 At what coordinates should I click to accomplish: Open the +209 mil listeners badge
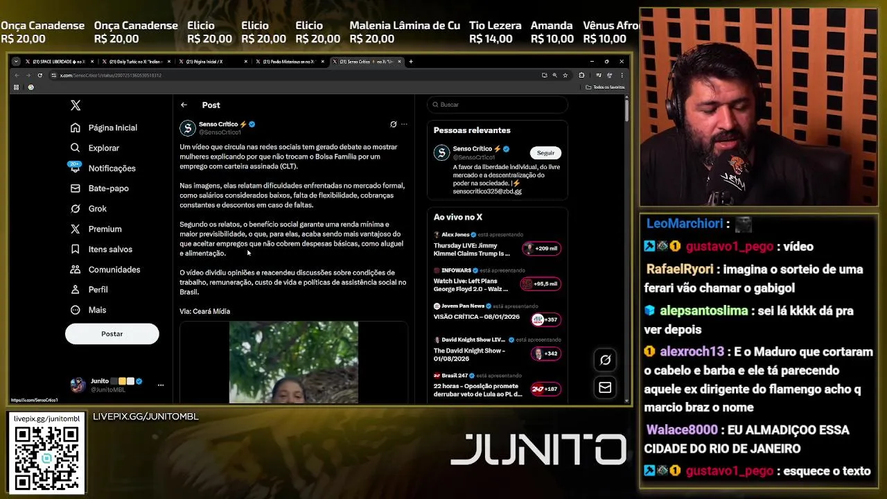point(541,248)
